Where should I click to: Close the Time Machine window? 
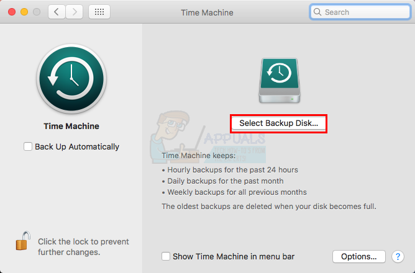[x=12, y=12]
